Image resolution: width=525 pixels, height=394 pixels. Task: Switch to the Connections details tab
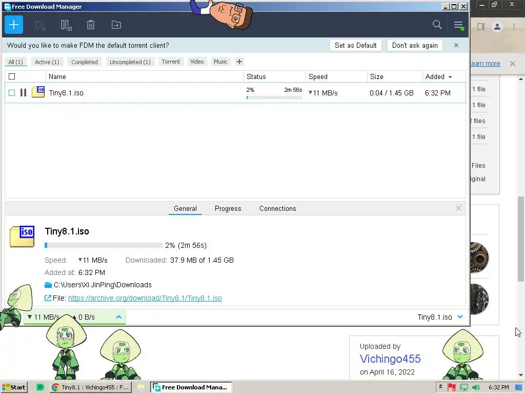pos(277,208)
